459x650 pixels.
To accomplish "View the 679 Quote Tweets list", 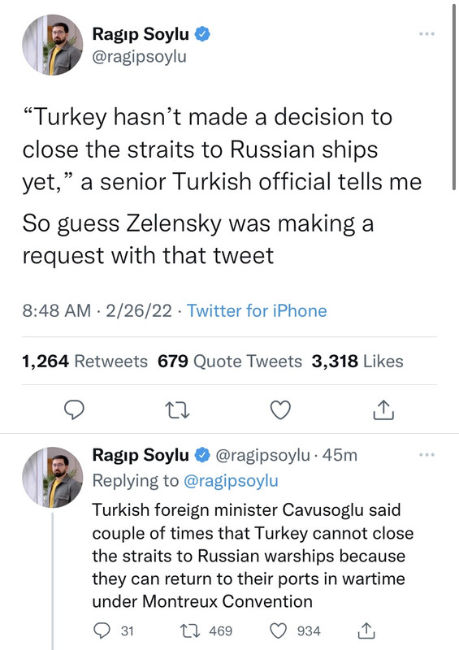I will click(230, 361).
